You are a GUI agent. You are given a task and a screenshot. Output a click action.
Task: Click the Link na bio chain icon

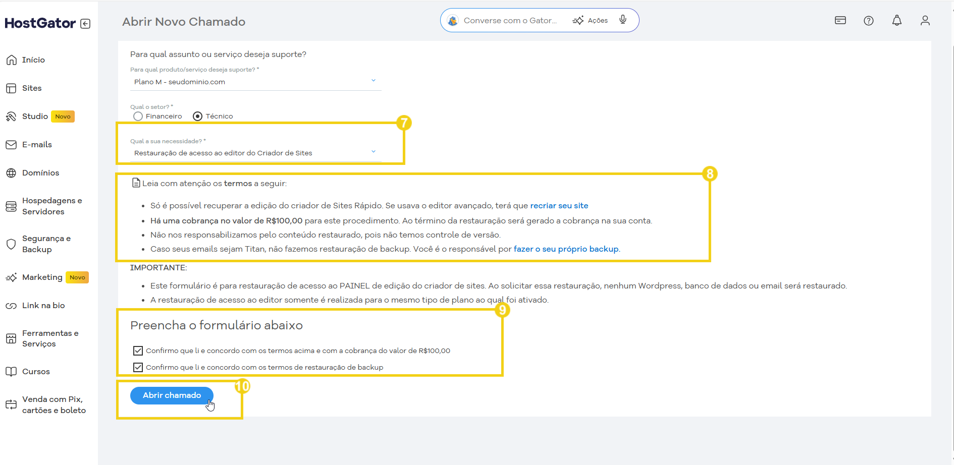[11, 306]
